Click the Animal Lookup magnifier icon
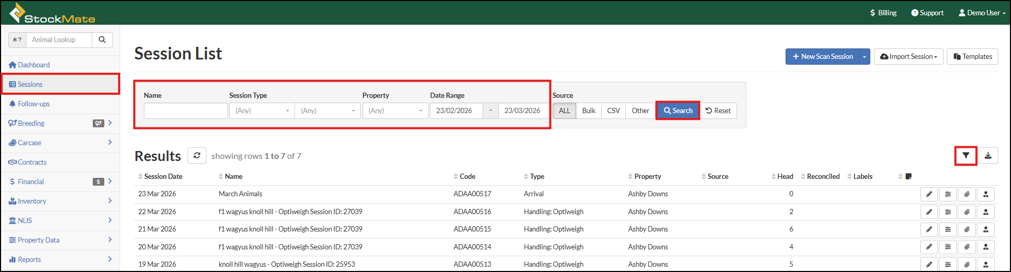Image resolution: width=1011 pixels, height=272 pixels. (102, 40)
